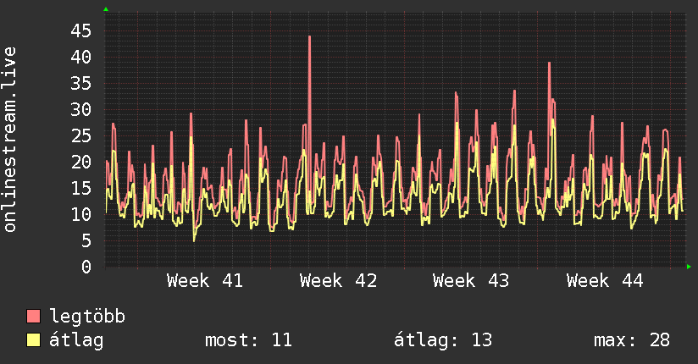The height and width of the screenshot is (364, 698).
Task: Click the y-axis value 45
Action: (81, 31)
